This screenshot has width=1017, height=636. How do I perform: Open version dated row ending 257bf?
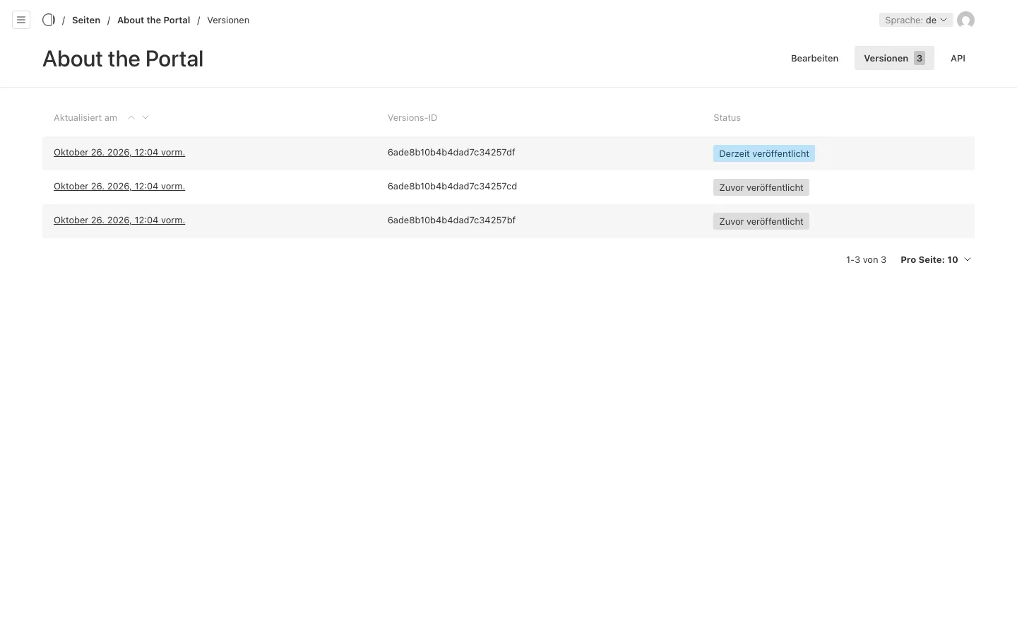click(x=119, y=220)
